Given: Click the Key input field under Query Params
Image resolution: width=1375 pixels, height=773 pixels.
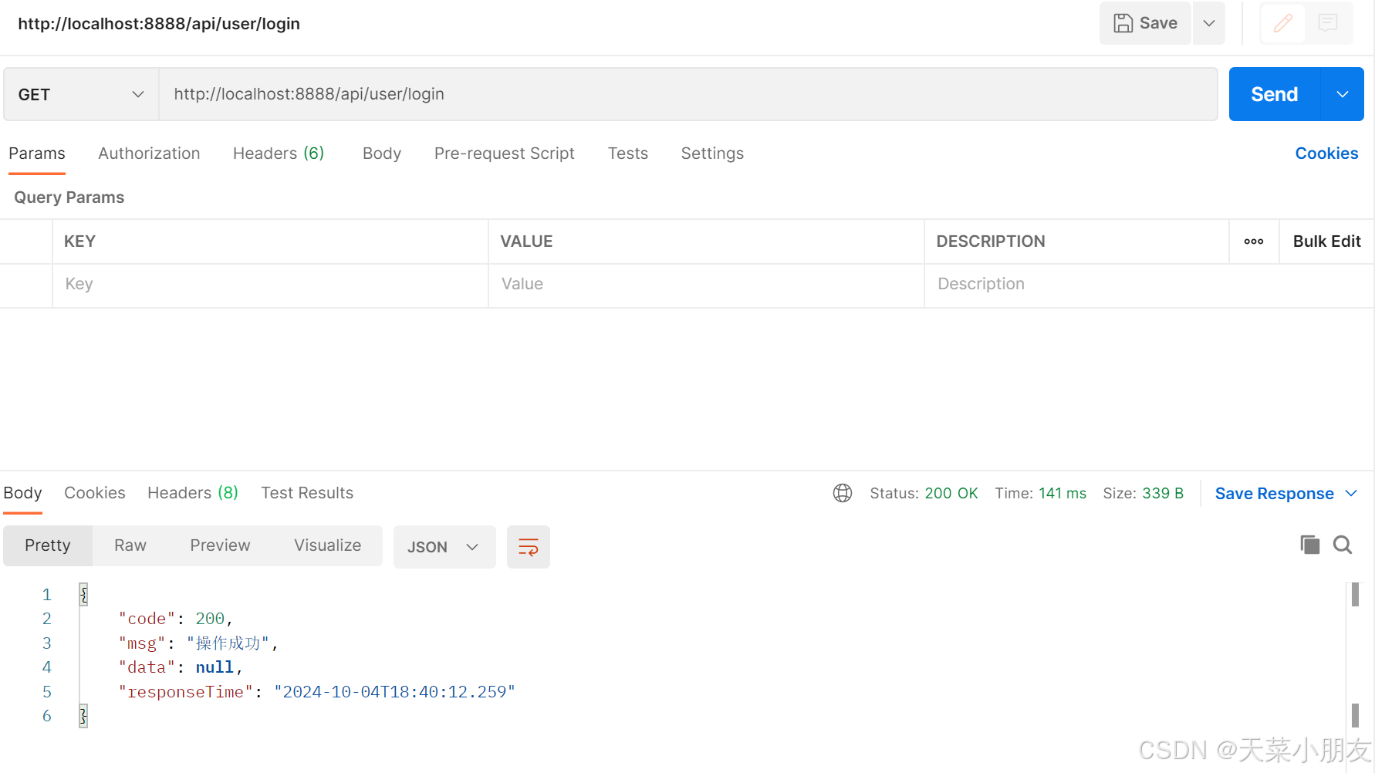Looking at the screenshot, I should [x=270, y=284].
